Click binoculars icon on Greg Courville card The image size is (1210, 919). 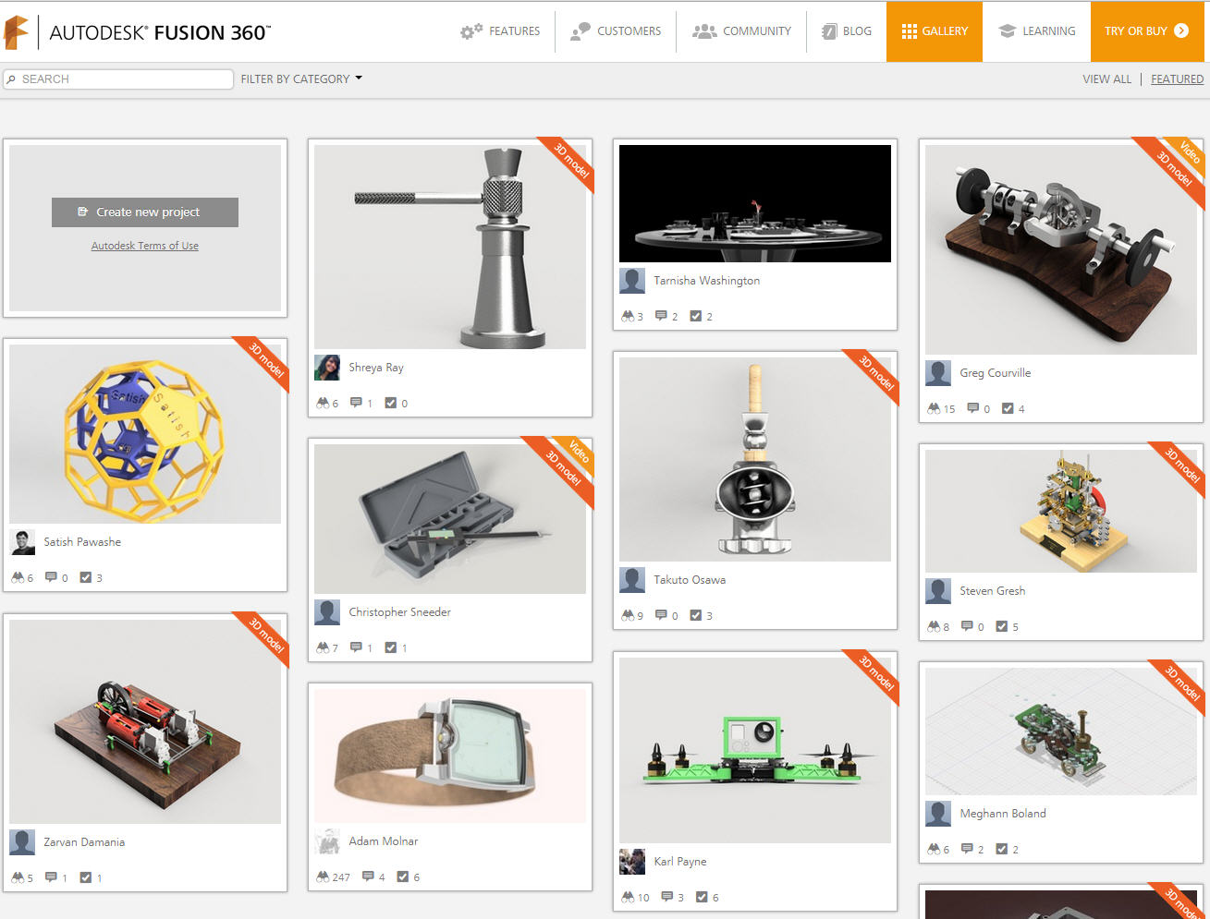934,408
